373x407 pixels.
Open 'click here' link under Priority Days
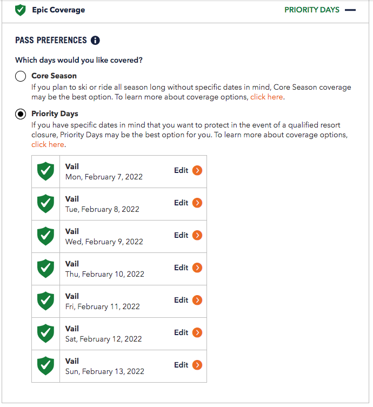coord(48,144)
